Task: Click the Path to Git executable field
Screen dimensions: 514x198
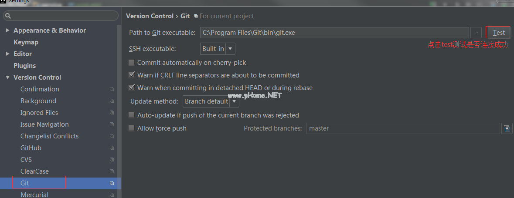Action: [x=334, y=33]
